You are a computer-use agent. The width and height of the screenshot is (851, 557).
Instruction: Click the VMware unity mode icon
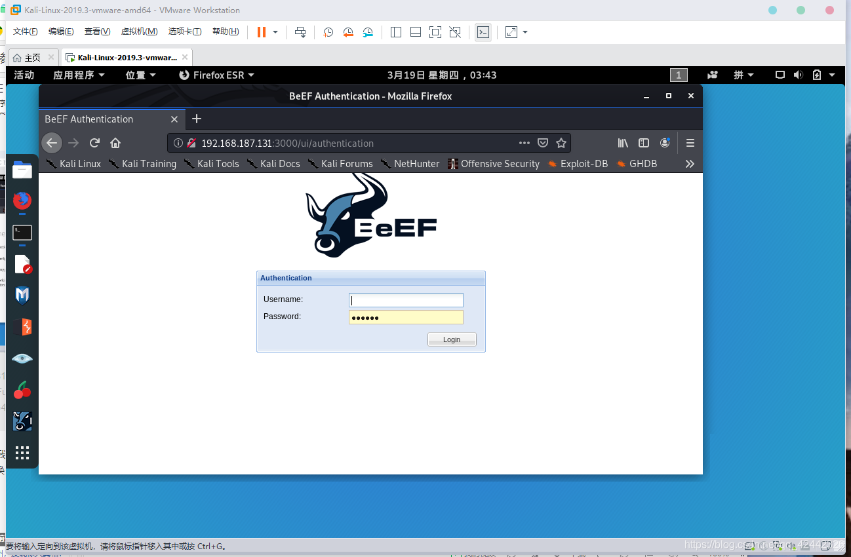[455, 32]
